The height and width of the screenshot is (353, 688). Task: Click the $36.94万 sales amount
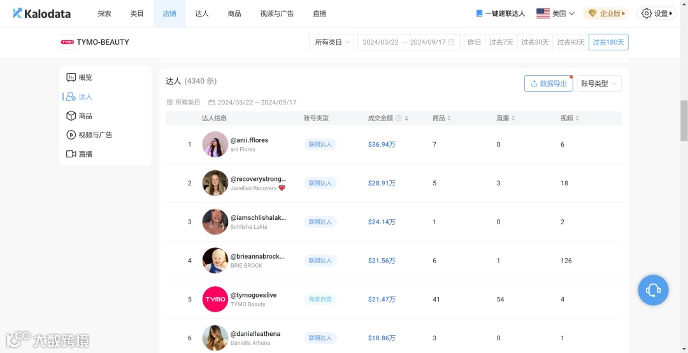382,145
